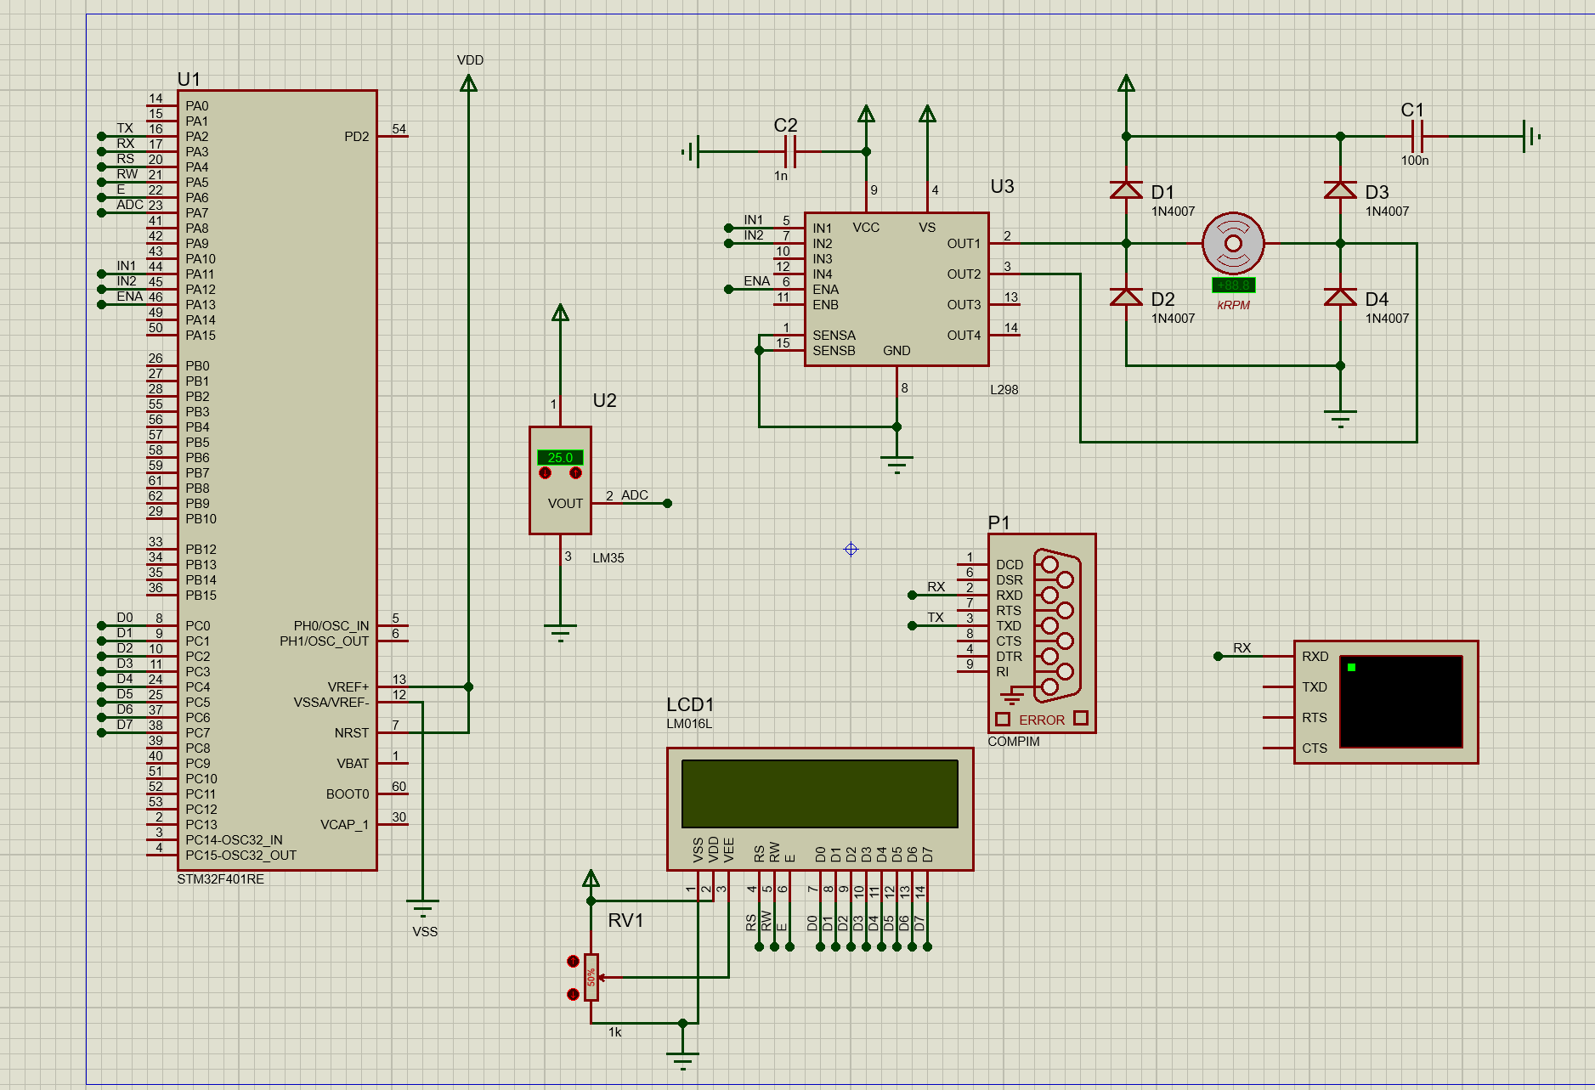Click the DC motor symbol near the kRPM label
Image resolution: width=1595 pixels, height=1090 pixels.
click(1232, 245)
